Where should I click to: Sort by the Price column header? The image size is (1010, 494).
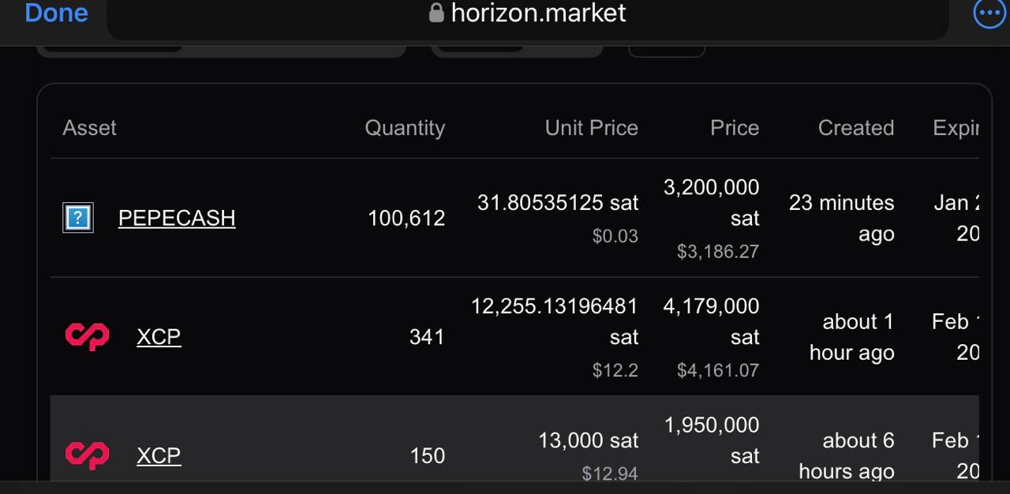(735, 128)
